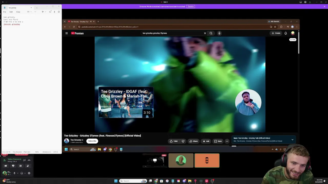Reload the YouTube page
Image resolution: width=328 pixels, height=184 pixels.
(74, 27)
